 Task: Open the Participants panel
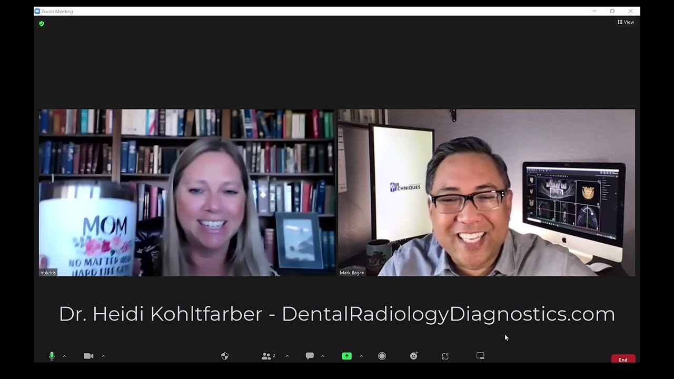click(x=268, y=356)
